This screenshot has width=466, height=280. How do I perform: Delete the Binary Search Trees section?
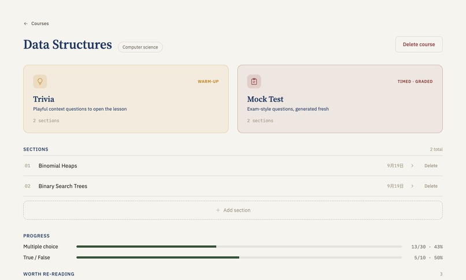click(x=431, y=186)
